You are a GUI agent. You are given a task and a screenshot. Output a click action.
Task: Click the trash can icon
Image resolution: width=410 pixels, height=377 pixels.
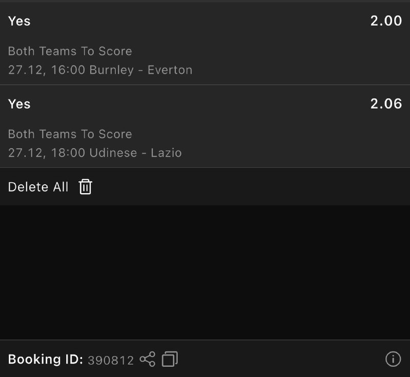coord(85,187)
